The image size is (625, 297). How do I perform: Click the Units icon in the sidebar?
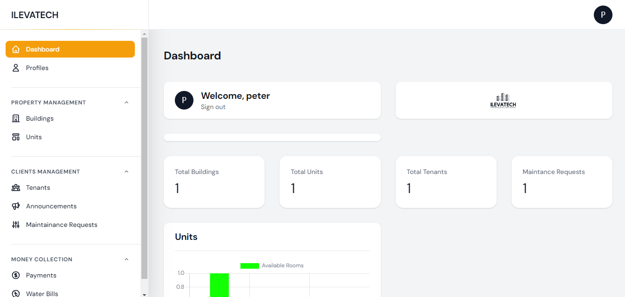pos(16,137)
